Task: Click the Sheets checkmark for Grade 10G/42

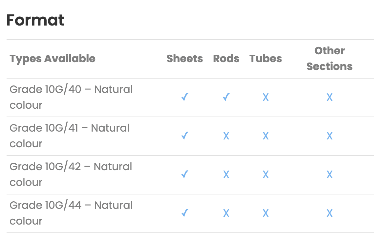Action: pyautogui.click(x=185, y=174)
